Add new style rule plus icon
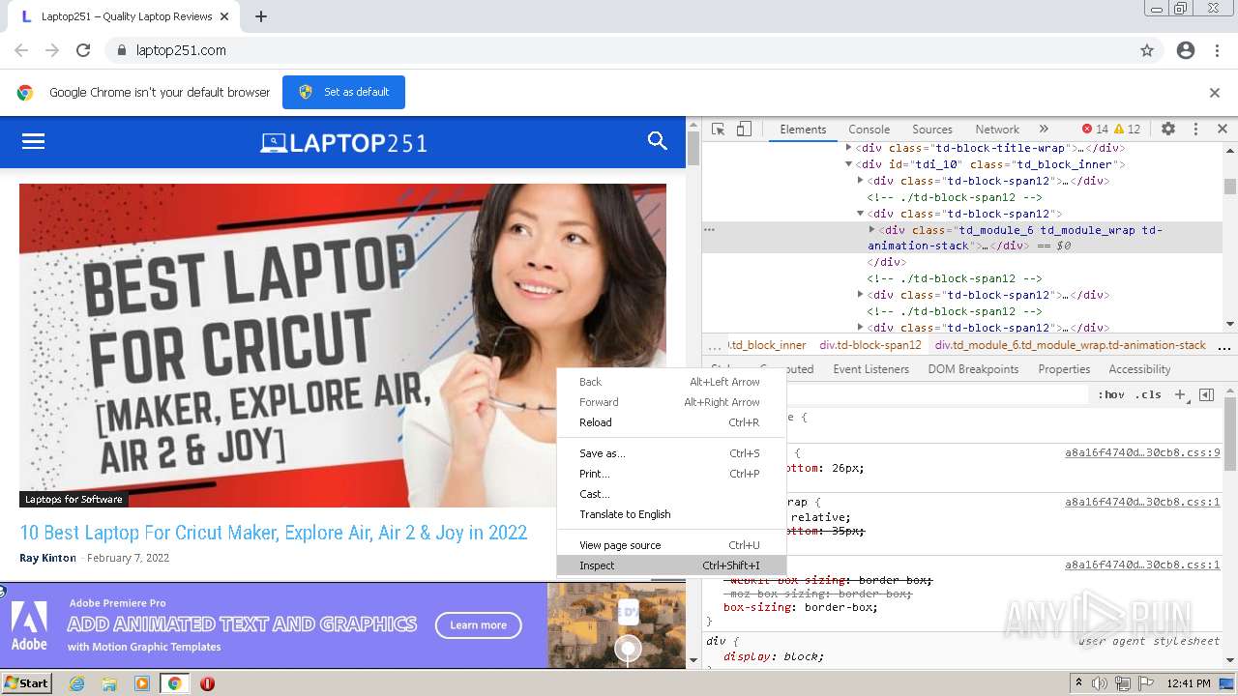1238x696 pixels. coord(1180,394)
